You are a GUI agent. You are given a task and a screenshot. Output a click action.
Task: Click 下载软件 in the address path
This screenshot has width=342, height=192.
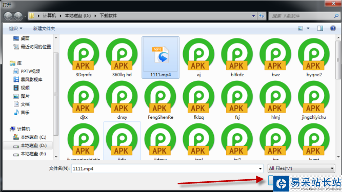coord(108,16)
